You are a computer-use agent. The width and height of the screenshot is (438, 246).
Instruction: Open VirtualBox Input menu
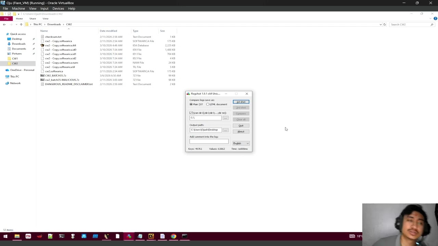coord(44,9)
